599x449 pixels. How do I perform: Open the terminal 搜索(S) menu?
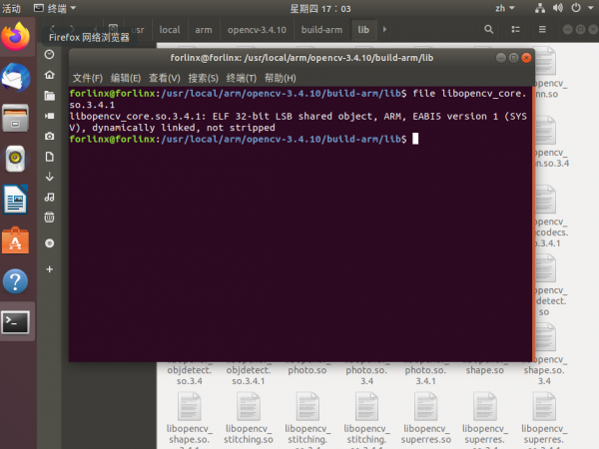pyautogui.click(x=203, y=78)
